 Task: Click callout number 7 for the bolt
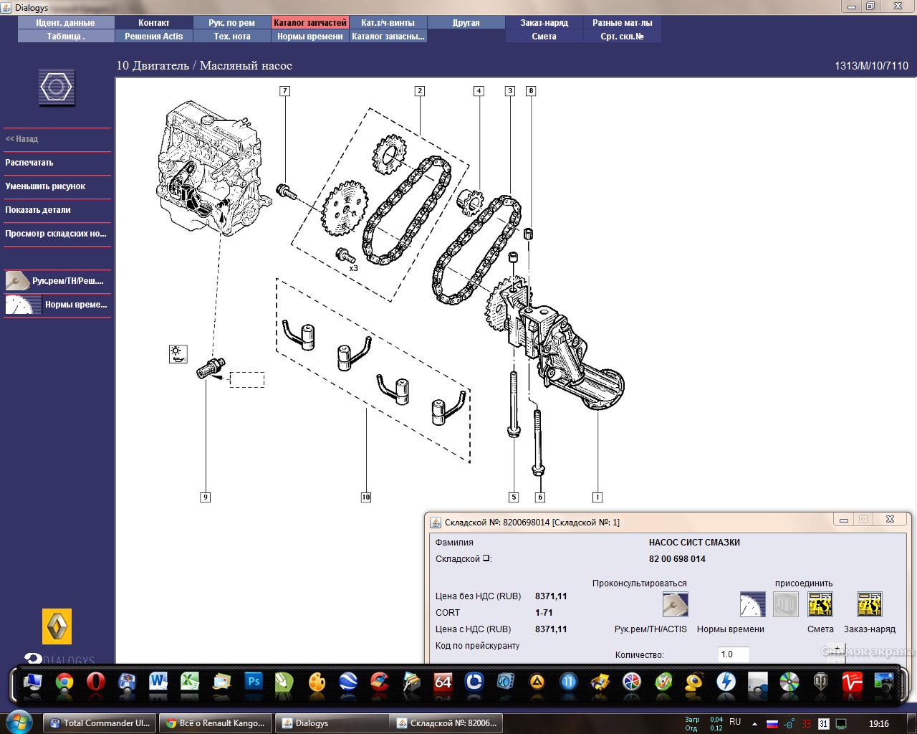coord(285,91)
